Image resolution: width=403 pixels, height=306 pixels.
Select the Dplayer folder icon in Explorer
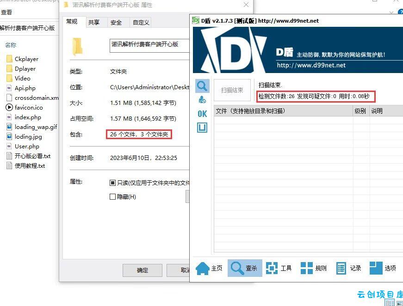(9, 68)
